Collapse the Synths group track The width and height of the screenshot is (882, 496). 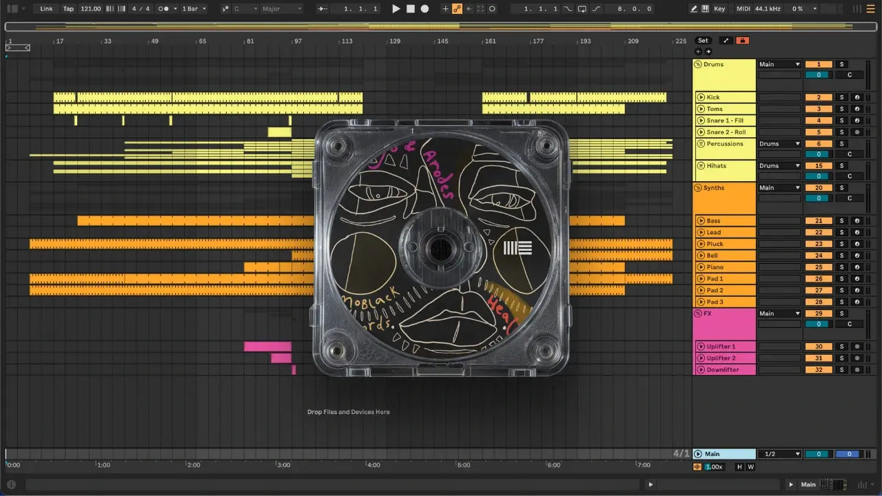point(698,188)
